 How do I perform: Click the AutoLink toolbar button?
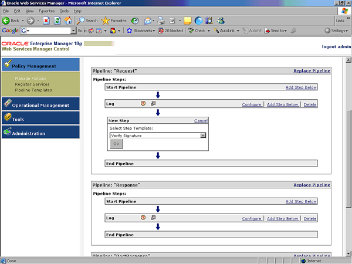click(x=224, y=31)
